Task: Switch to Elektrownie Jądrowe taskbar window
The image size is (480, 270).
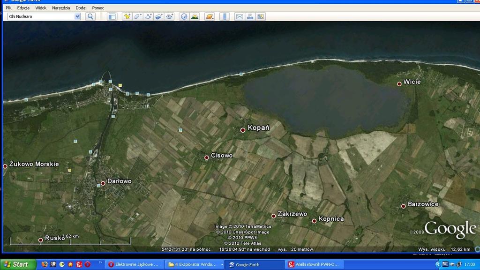Action: tap(134, 264)
